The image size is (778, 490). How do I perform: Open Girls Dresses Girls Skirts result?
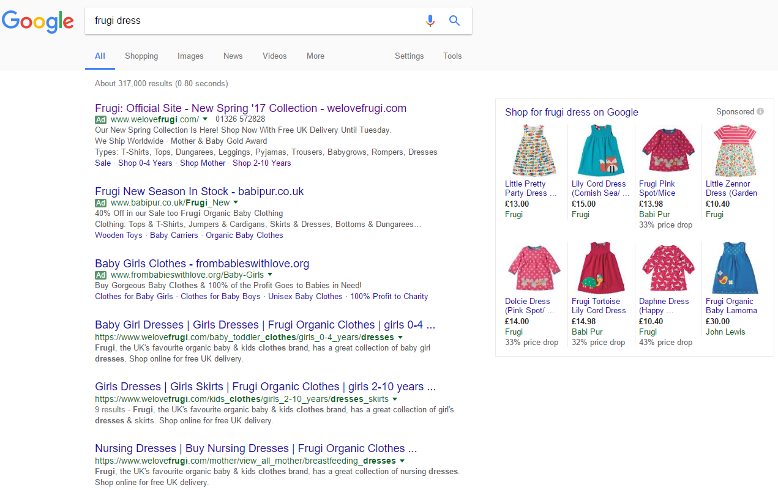pos(265,387)
